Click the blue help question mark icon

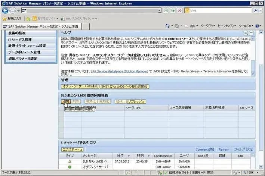pyautogui.click(x=258, y=26)
